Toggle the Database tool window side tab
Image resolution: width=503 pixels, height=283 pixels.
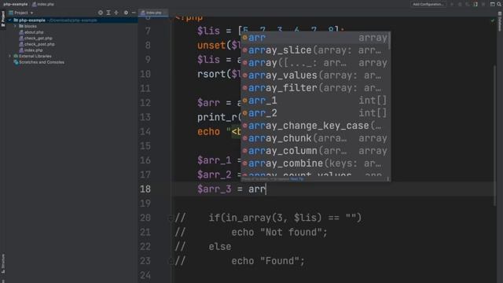[x=500, y=21]
